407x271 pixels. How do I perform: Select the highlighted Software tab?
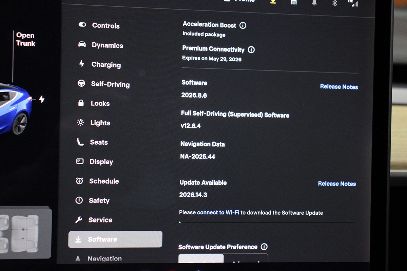115,239
